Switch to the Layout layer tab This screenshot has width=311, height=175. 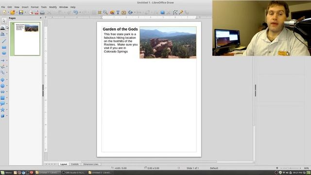pos(64,164)
